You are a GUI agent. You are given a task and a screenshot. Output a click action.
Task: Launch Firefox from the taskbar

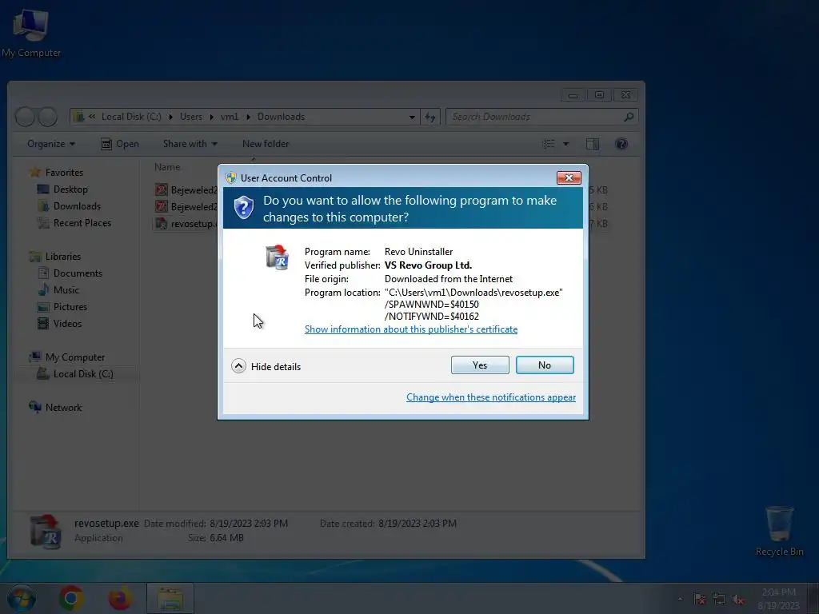point(120,598)
